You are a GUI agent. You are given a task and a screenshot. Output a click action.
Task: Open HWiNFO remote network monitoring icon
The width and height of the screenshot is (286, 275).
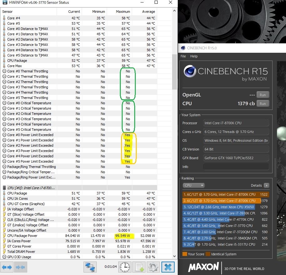point(90,267)
